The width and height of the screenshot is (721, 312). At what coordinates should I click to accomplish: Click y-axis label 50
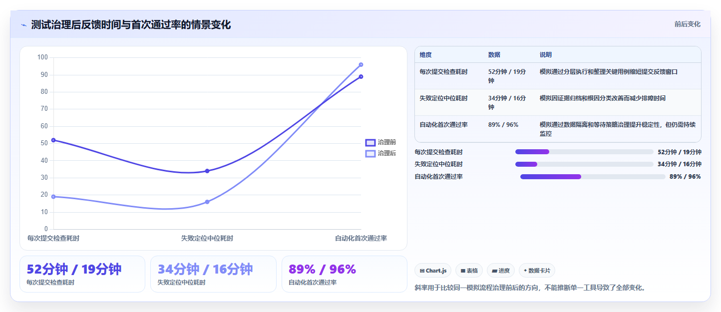[44, 143]
